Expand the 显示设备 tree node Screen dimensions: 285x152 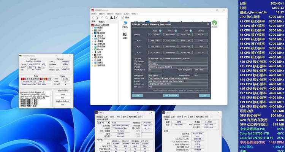pos(92,38)
